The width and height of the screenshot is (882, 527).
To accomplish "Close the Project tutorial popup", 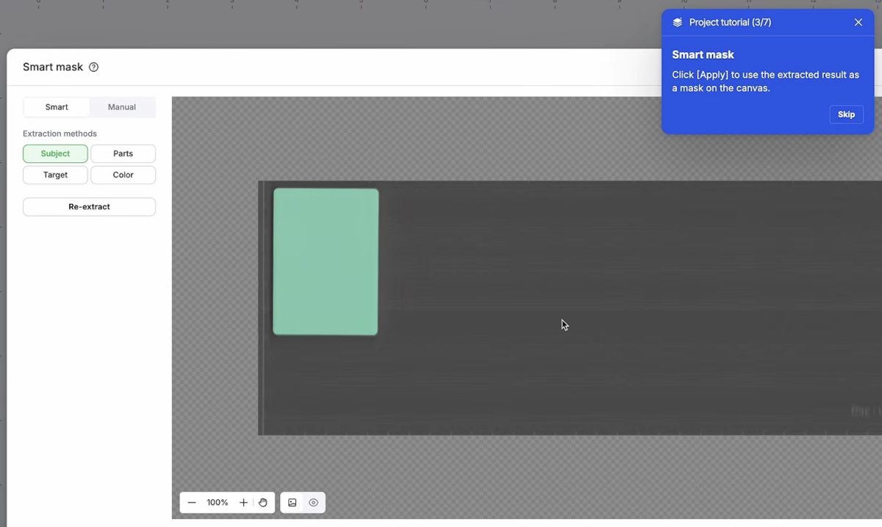I will (858, 23).
